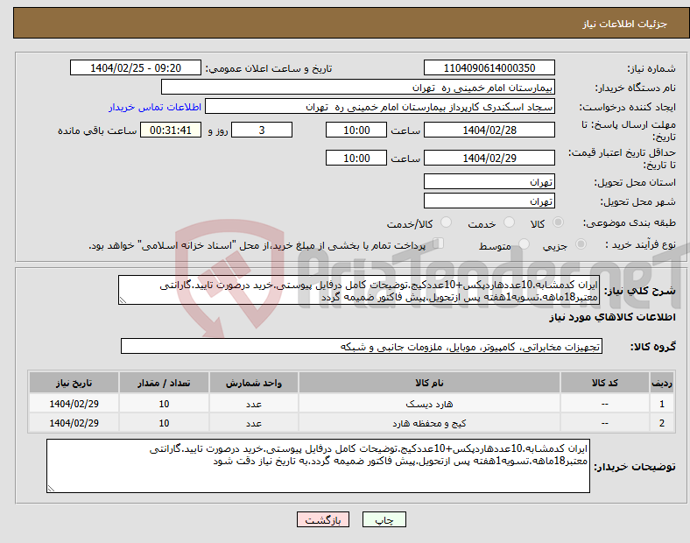Click the جزئیات اطلاعات نیاز page header

[625, 24]
